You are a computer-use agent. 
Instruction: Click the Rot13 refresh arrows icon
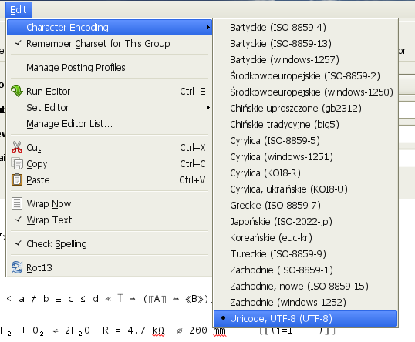tap(17, 267)
